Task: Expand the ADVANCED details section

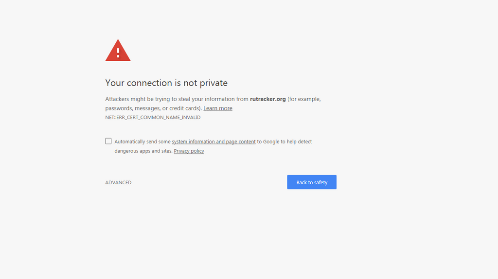Action: point(118,182)
